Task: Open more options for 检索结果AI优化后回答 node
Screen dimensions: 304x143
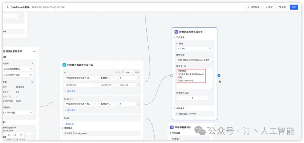Action: pos(213,32)
